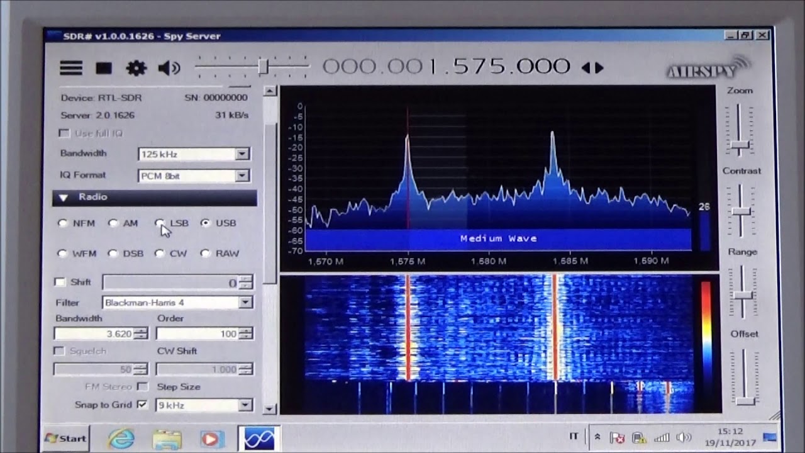Click the frequency tuning arrows icon
Image resolution: width=805 pixels, height=453 pixels.
pos(592,68)
